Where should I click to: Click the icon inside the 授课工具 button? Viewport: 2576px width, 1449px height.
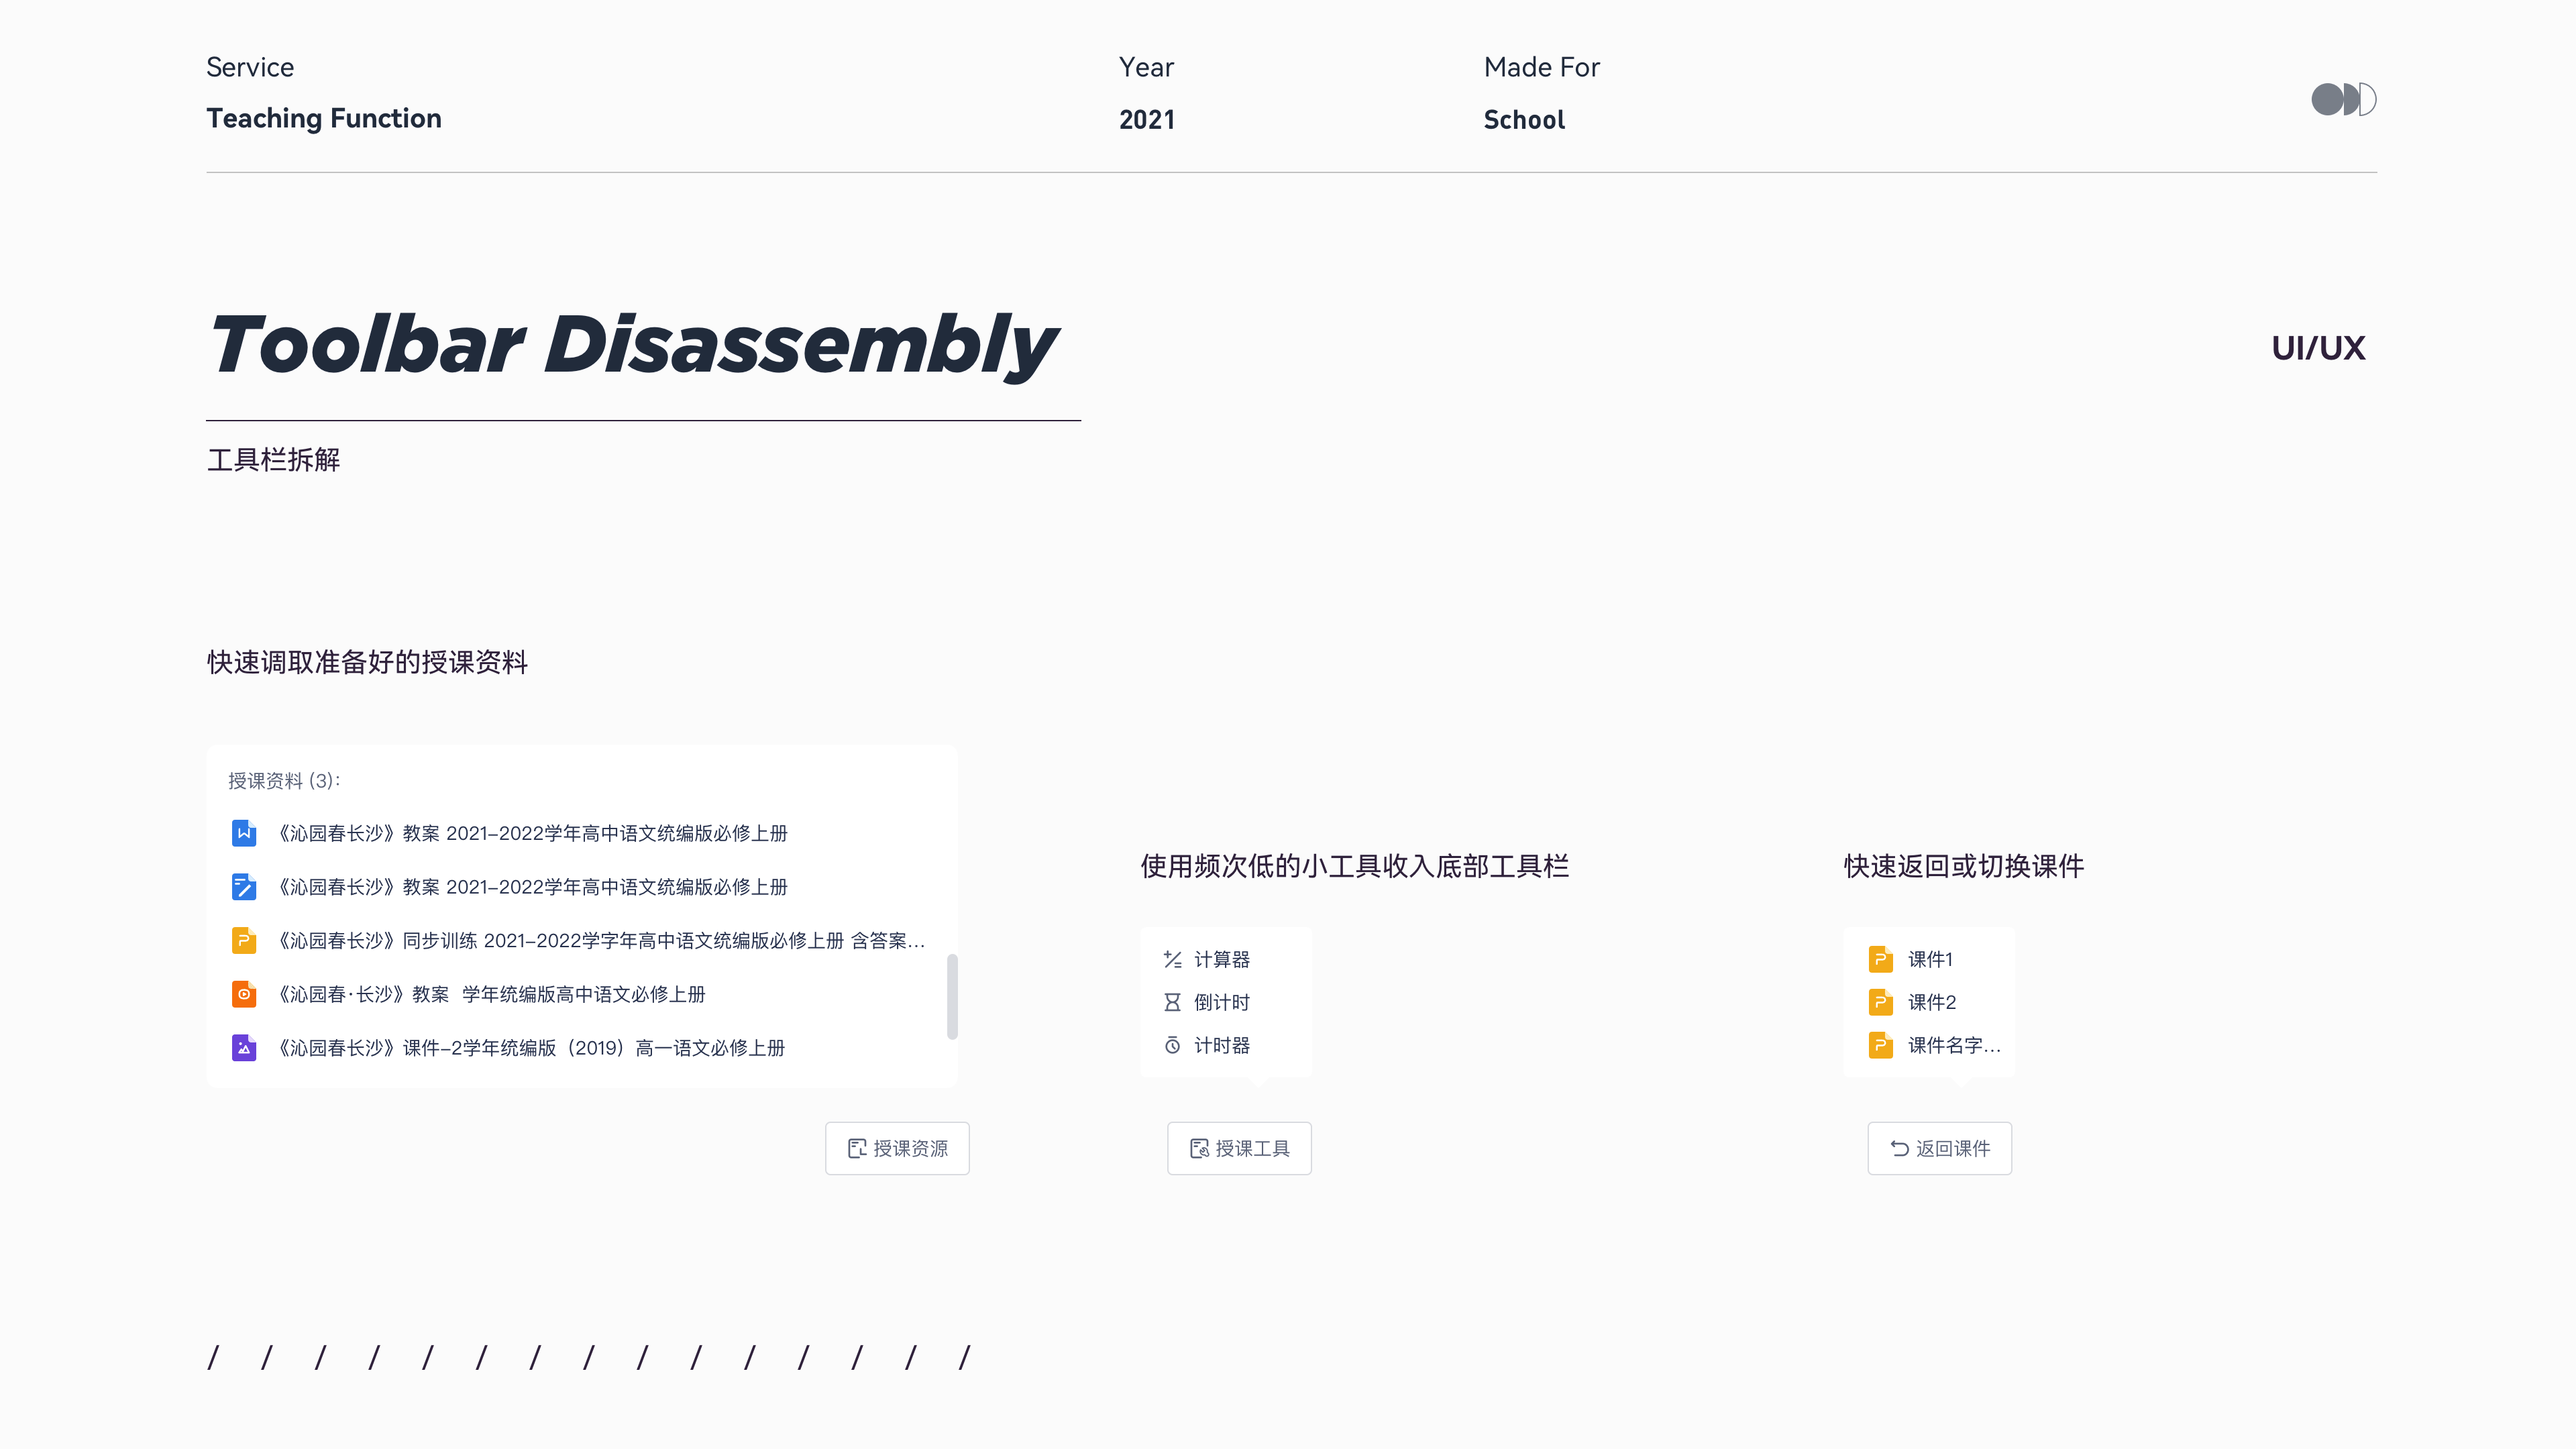pos(1199,1148)
